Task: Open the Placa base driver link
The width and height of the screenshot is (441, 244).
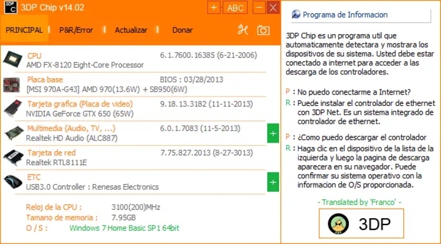Action: [45, 79]
